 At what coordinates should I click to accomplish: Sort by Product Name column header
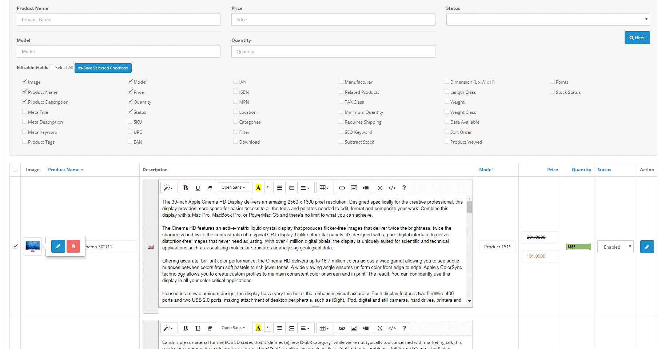[x=66, y=170]
